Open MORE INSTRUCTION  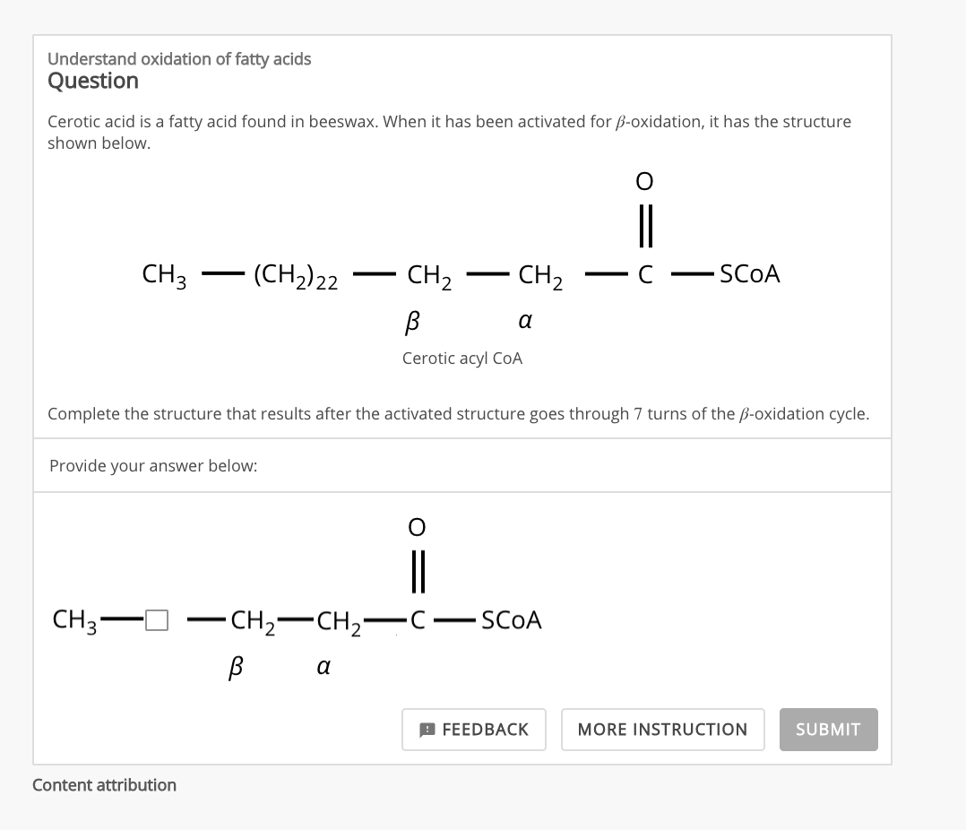click(x=662, y=729)
